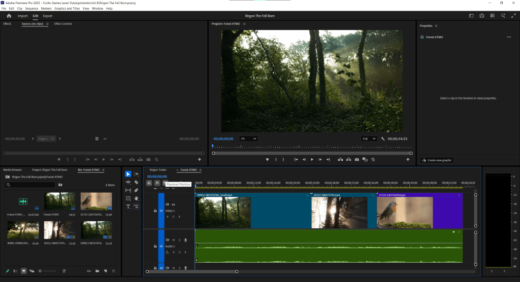This screenshot has width=520, height=282.
Task: Open the Full playback resolution dropdown
Action: point(369,138)
